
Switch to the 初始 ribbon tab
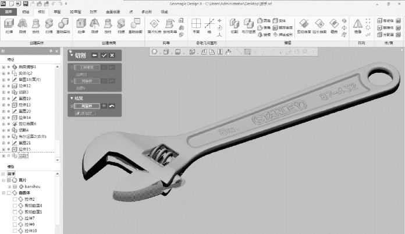pos(26,12)
